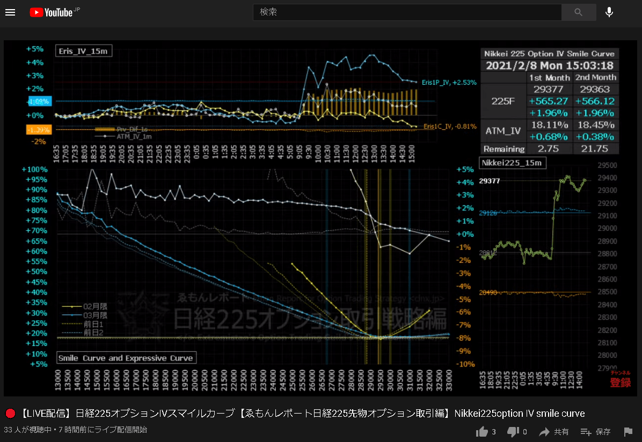642x442 pixels.
Task: Click the +565.27 change value
Action: tap(549, 101)
